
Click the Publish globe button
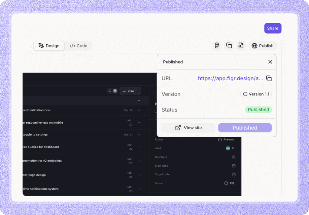[x=263, y=46]
